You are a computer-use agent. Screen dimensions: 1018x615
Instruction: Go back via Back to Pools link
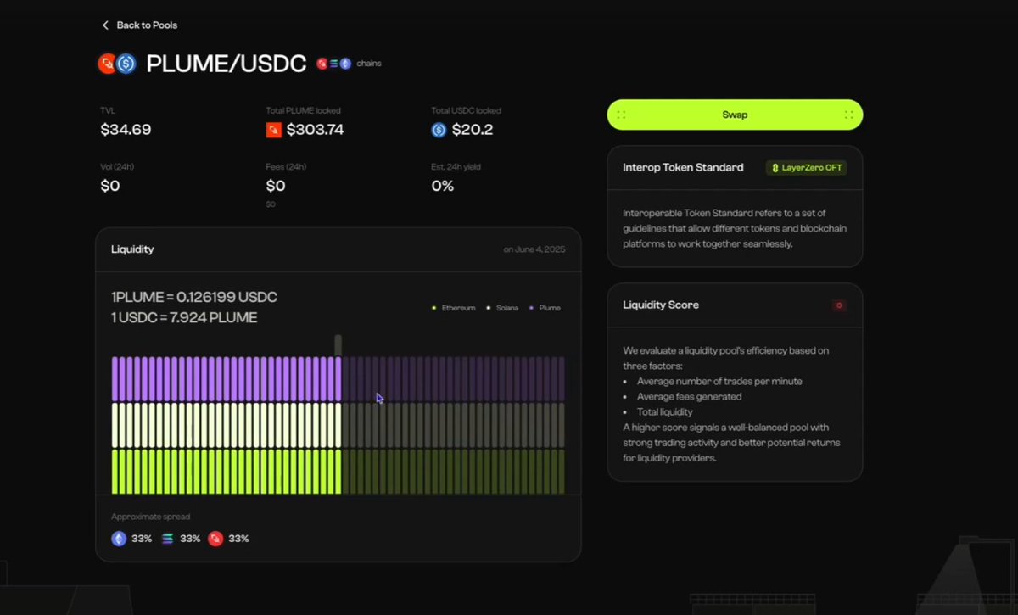tap(140, 25)
